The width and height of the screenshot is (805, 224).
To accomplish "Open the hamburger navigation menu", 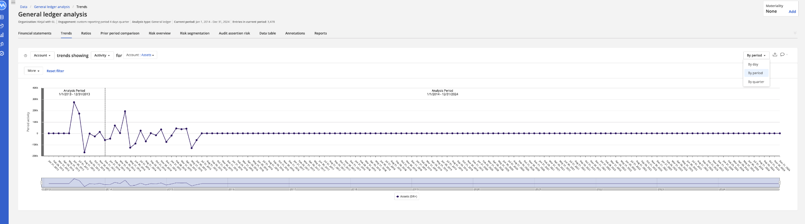I will coord(13,2).
